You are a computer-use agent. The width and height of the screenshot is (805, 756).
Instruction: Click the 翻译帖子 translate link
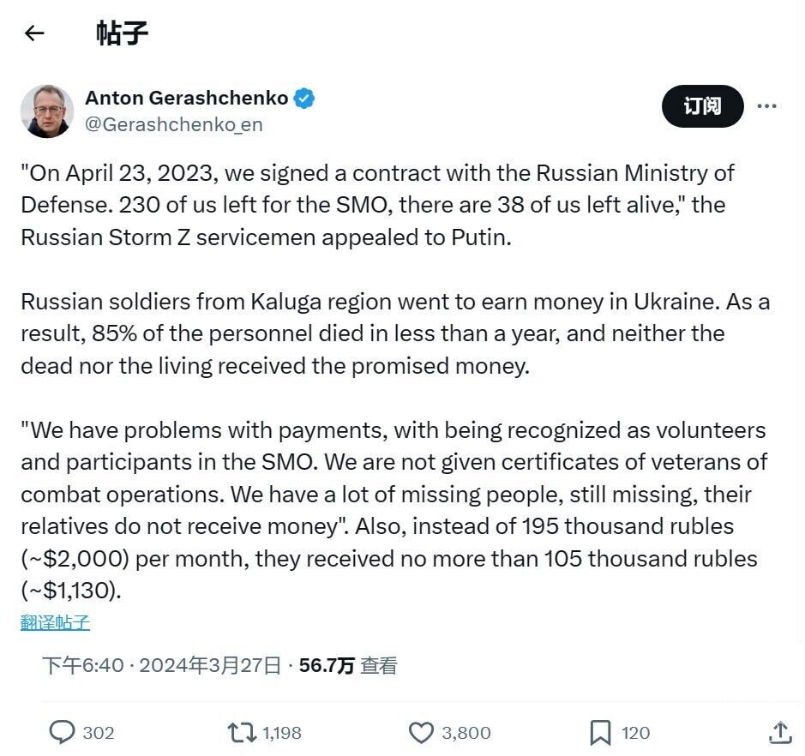55,622
